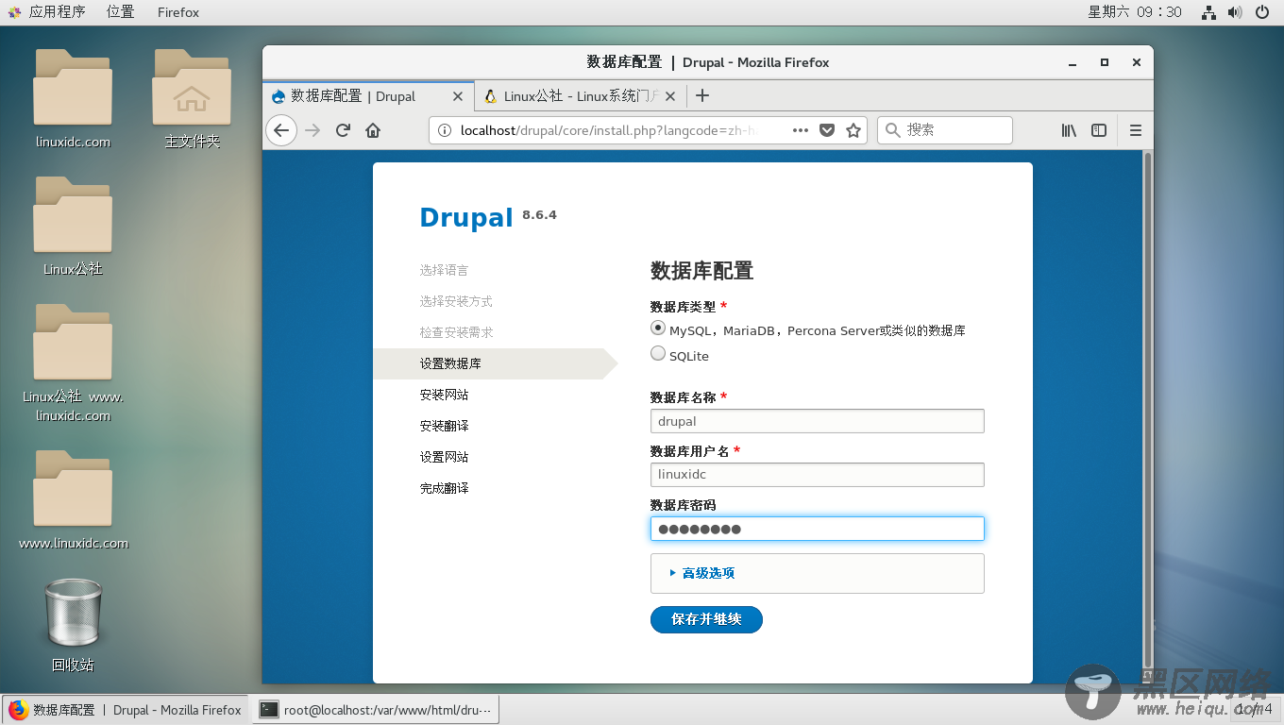Click the 选择语言 installer step

point(444,270)
